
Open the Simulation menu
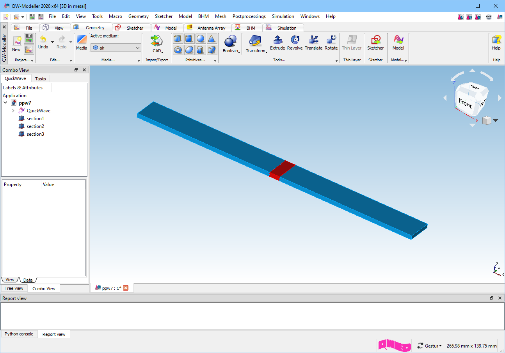click(283, 16)
